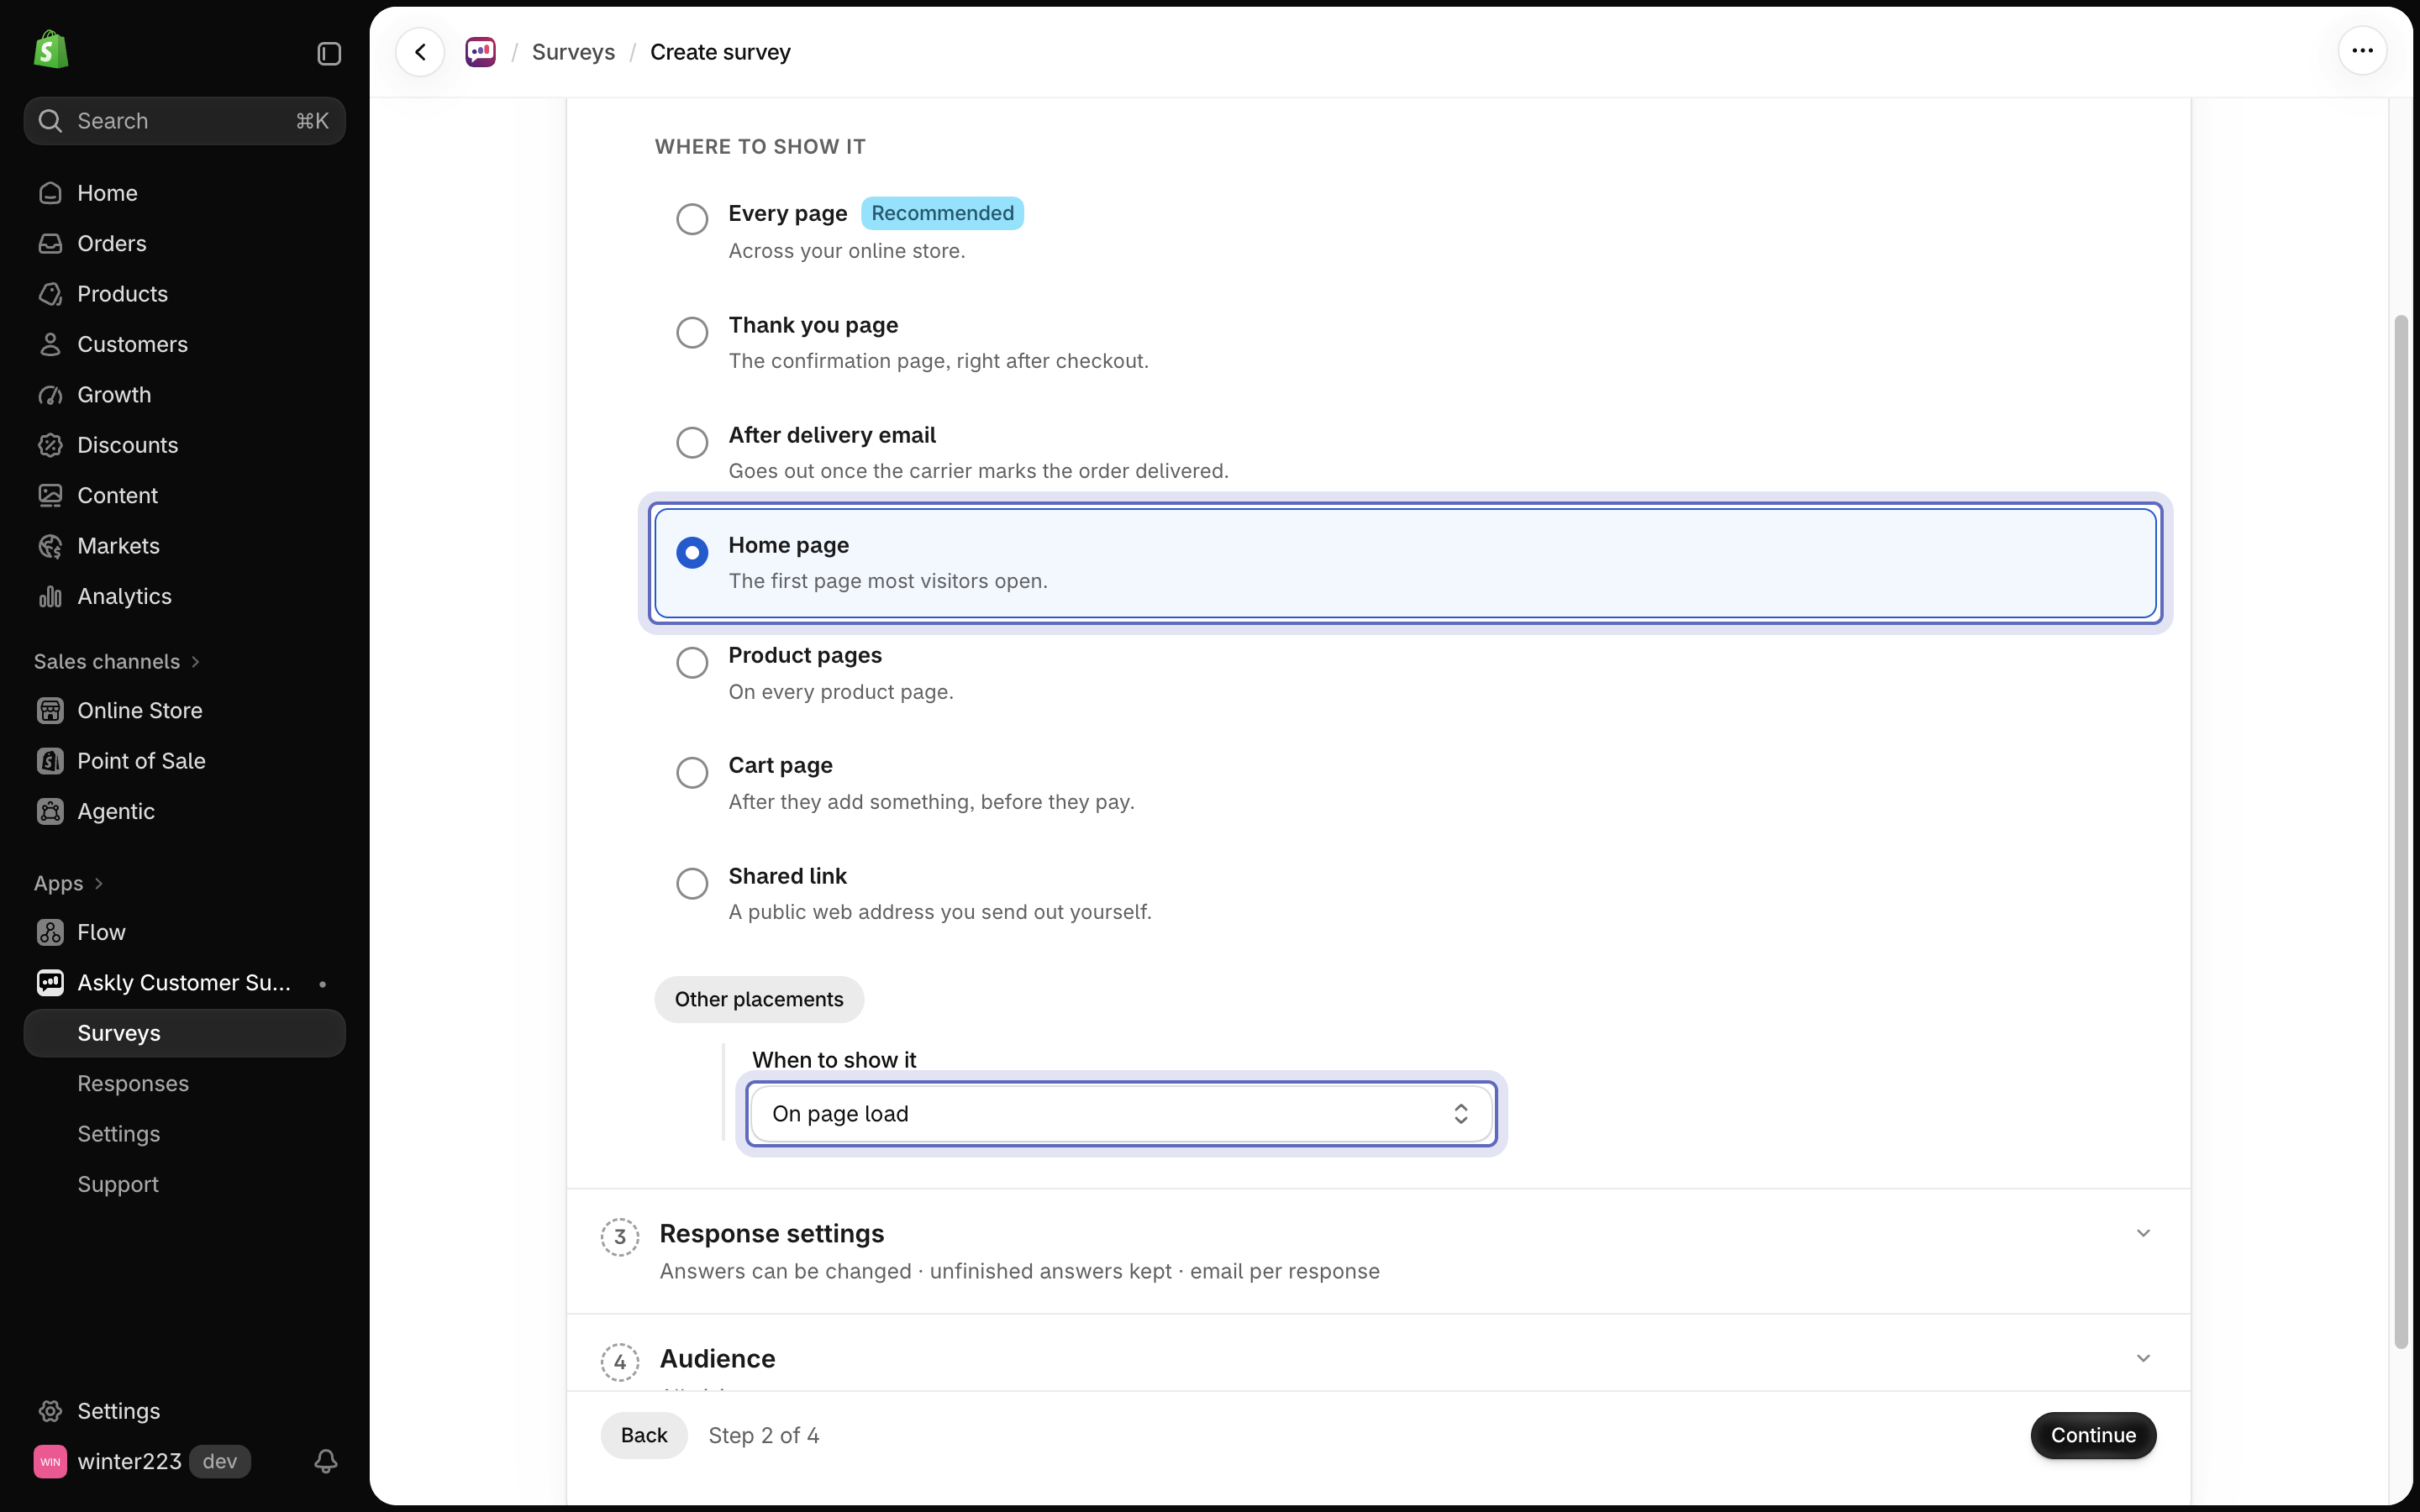Click the Orders inbox icon
The width and height of the screenshot is (2420, 1512).
(x=50, y=243)
